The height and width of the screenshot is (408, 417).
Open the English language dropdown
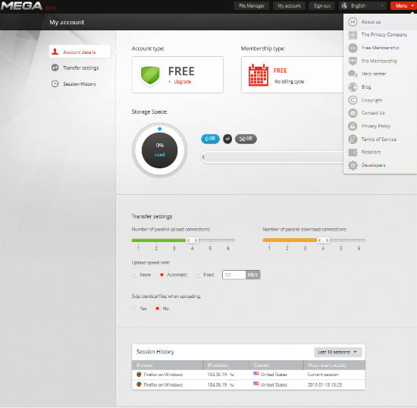click(362, 5)
